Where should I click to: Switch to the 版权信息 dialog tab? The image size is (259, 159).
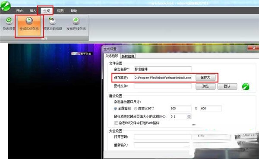(x=128, y=56)
